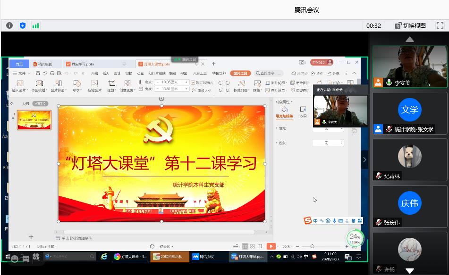Open the 文件 file menu
This screenshot has width=449, height=275.
click(21, 73)
